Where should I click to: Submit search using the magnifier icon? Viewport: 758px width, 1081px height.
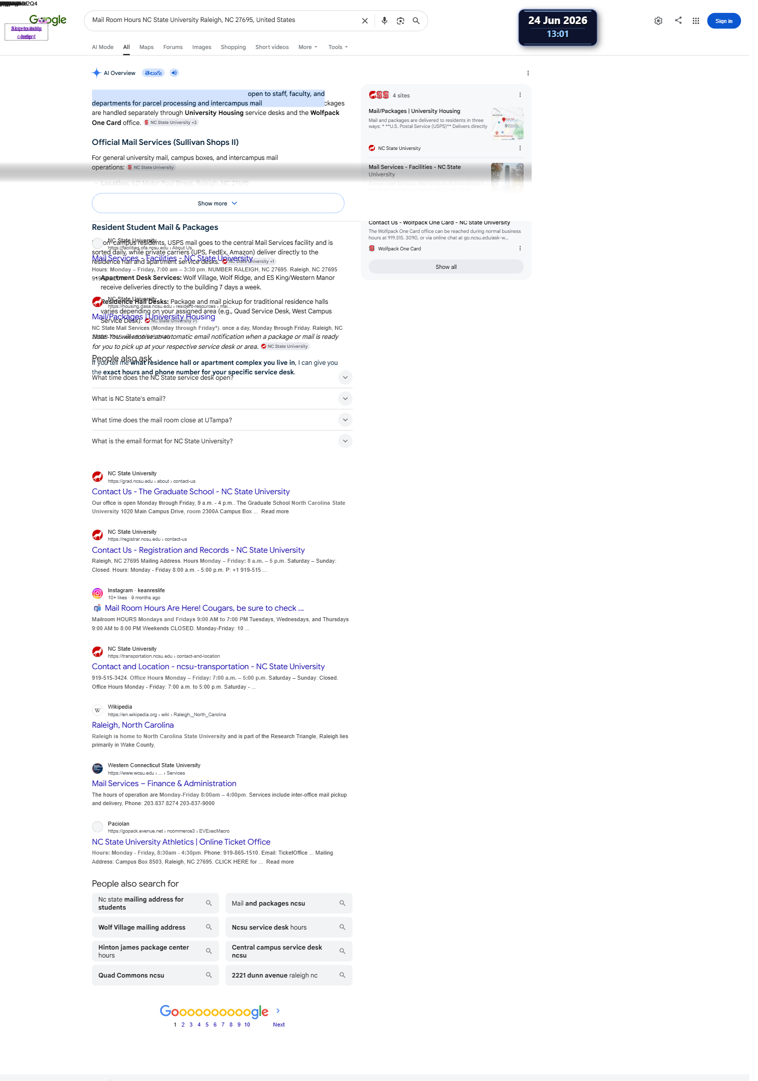[x=416, y=21]
